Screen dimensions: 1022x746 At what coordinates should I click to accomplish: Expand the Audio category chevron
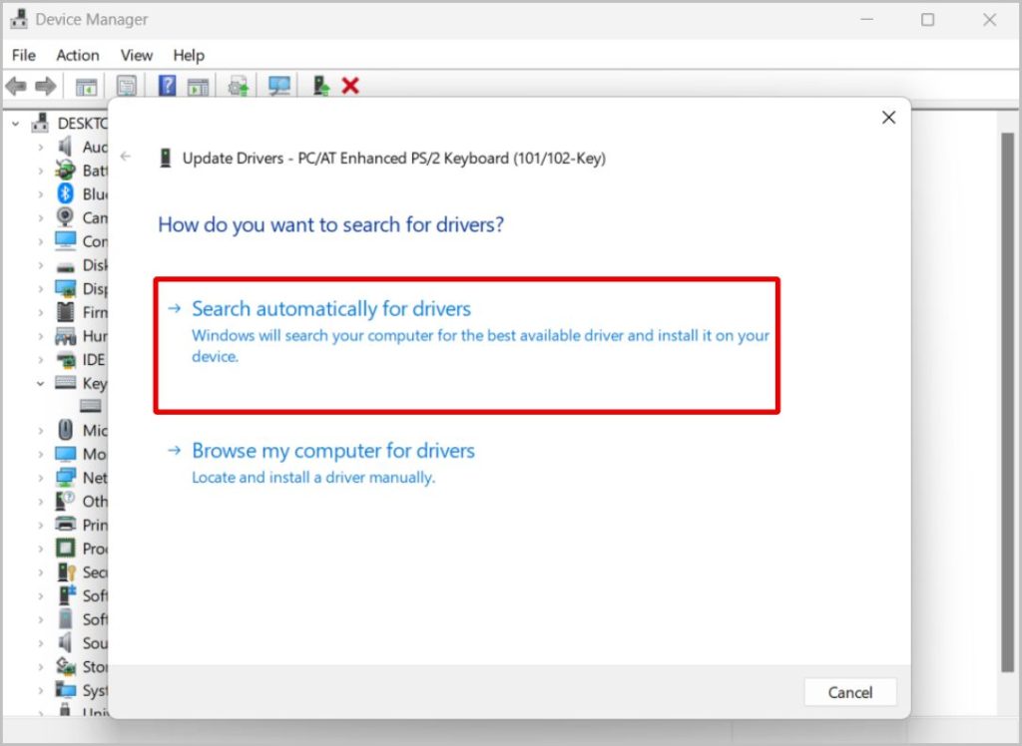point(40,148)
